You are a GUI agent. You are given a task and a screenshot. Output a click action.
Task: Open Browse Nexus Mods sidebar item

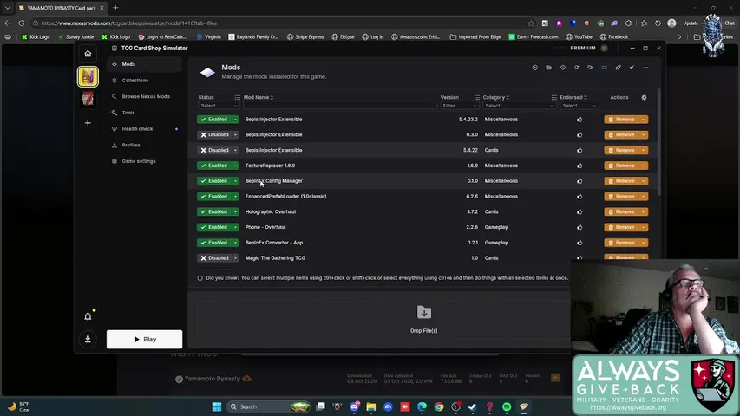(144, 96)
